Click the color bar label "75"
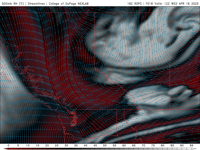The width and height of the screenshot is (200, 150). (153, 145)
